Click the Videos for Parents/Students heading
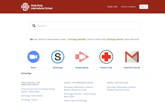Viewport: 165px width, 103px height. point(79,83)
